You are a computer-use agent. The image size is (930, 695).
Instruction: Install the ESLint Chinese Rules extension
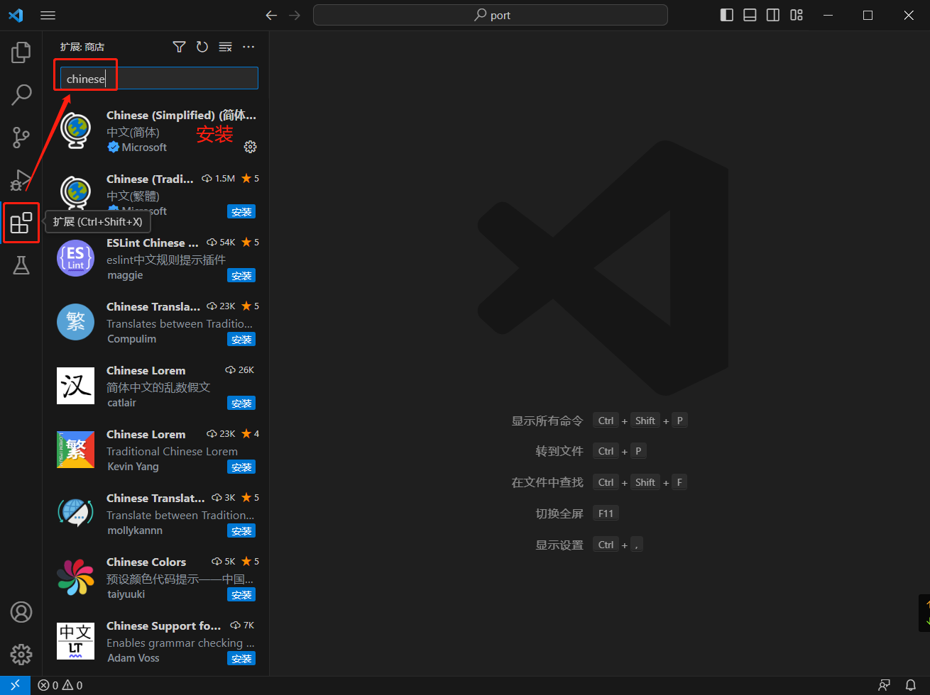click(x=241, y=276)
